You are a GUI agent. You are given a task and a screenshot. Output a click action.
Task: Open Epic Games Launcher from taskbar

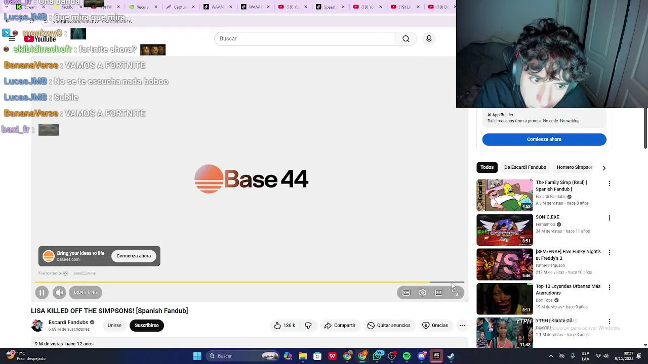pos(436,356)
